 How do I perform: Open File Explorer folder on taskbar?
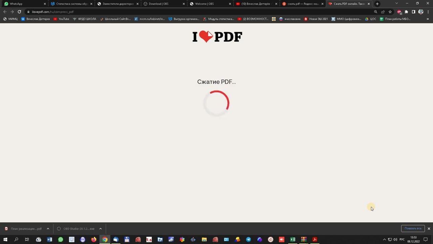(204, 240)
